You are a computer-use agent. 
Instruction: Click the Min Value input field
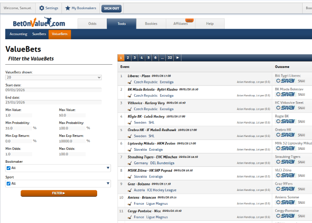[19, 115]
